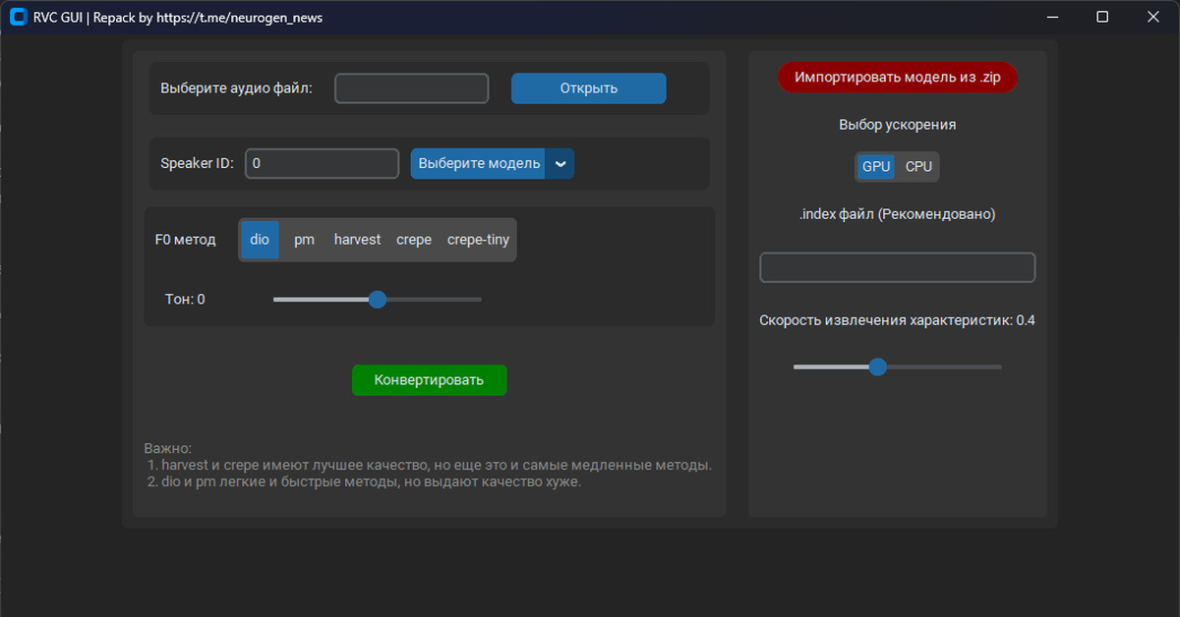Click the feature extraction rate slider handle
The image size is (1180, 617).
(x=878, y=367)
